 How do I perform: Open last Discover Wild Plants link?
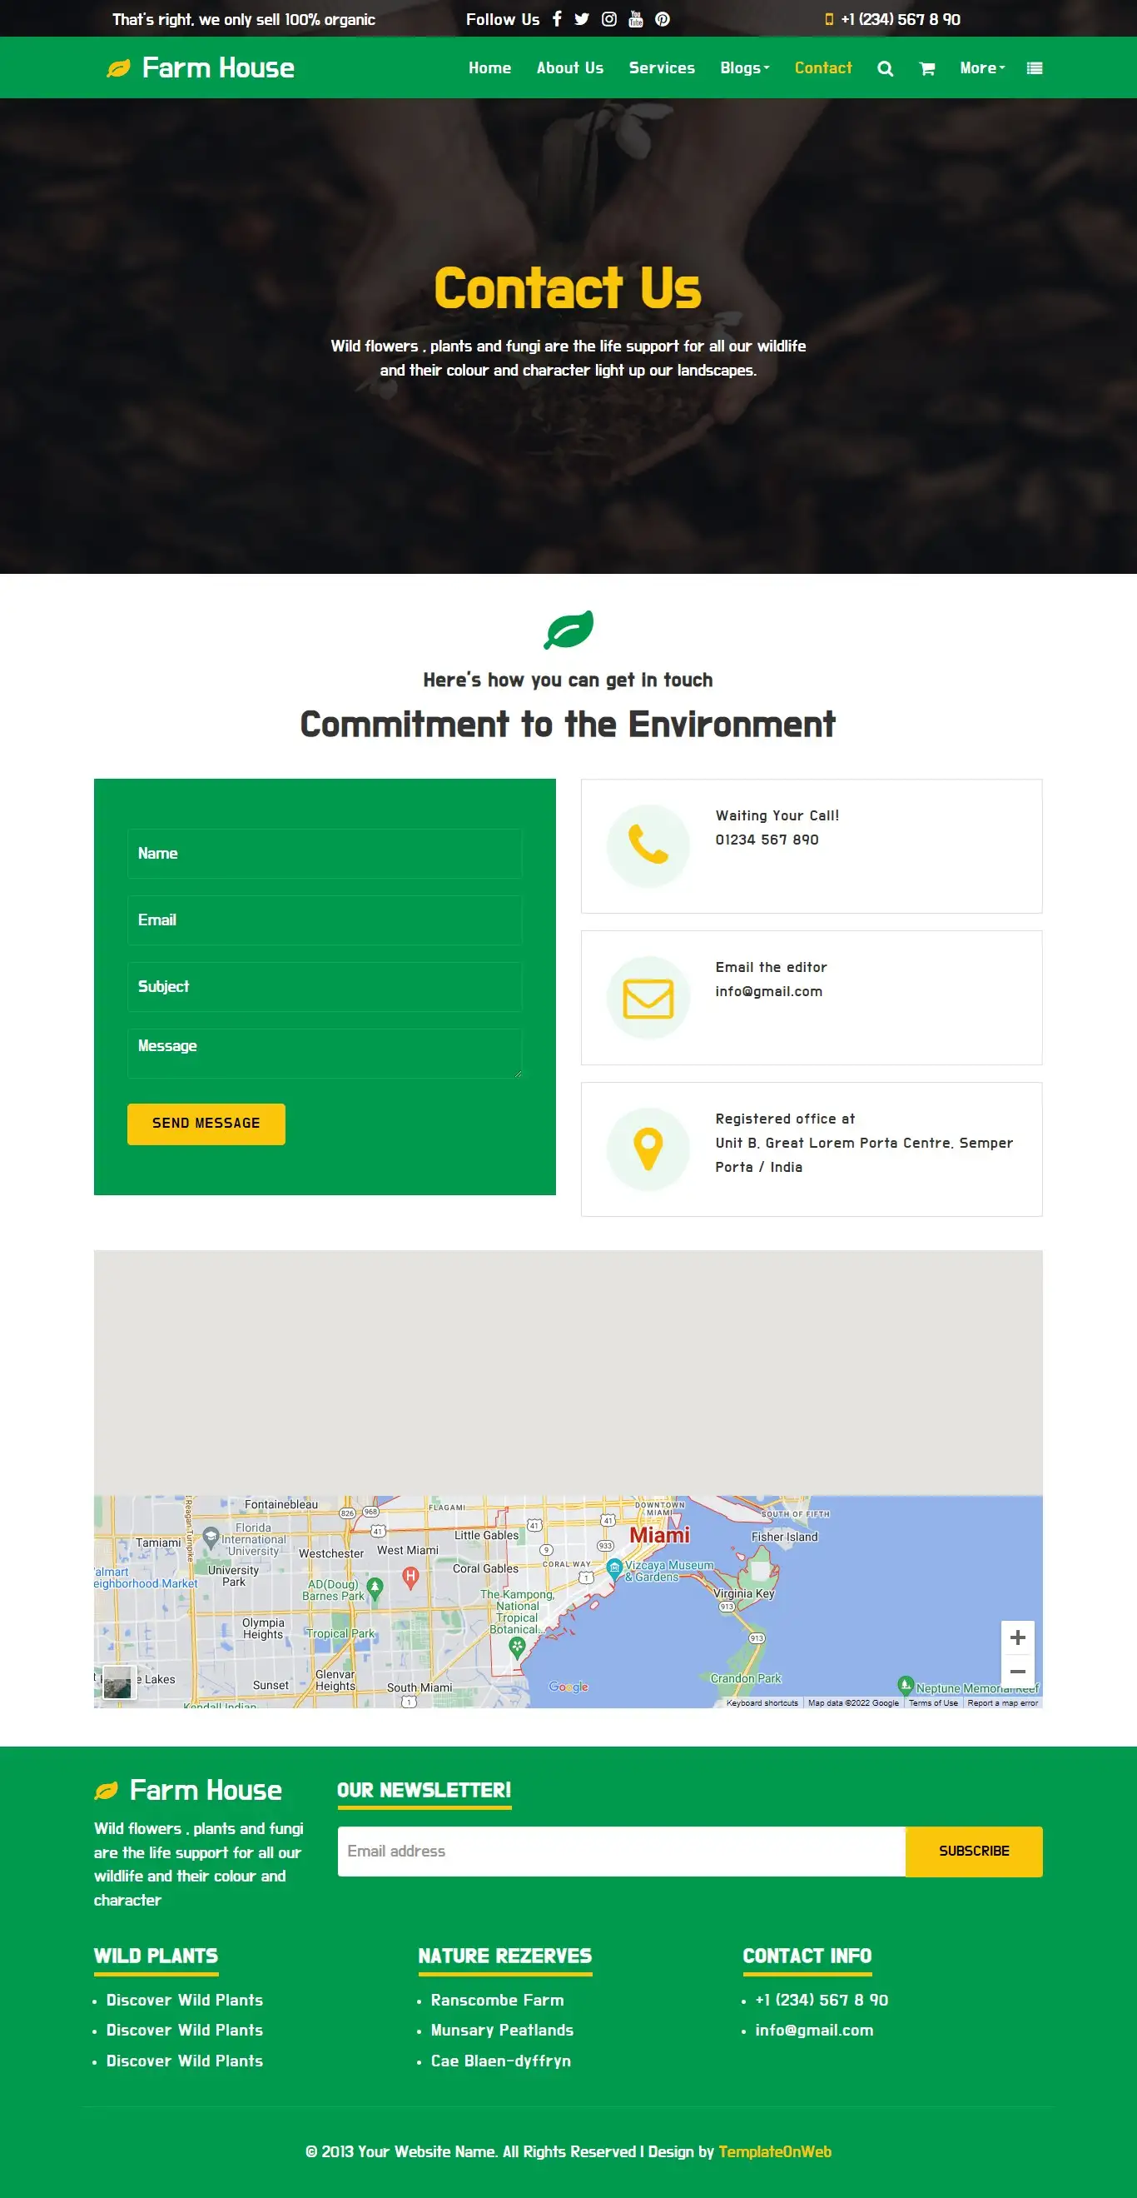[184, 2061]
